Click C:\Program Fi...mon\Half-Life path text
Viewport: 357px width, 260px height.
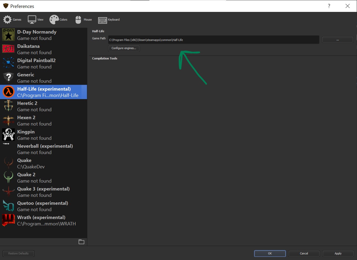pyautogui.click(x=48, y=95)
